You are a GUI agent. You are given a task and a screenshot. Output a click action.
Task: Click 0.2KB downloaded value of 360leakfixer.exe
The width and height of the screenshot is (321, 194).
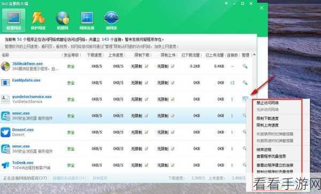coord(195,66)
